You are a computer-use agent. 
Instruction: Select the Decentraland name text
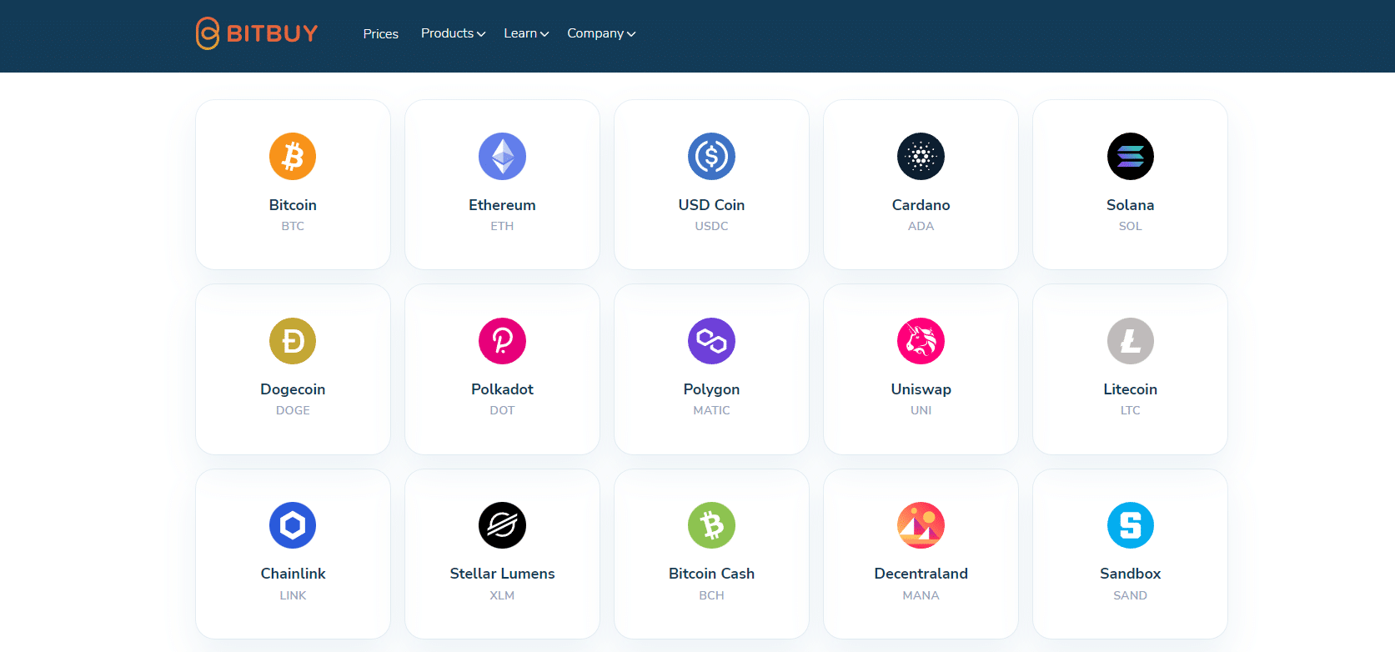(x=921, y=574)
